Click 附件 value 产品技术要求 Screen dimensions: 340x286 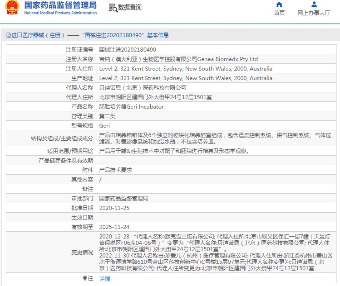tap(115, 170)
